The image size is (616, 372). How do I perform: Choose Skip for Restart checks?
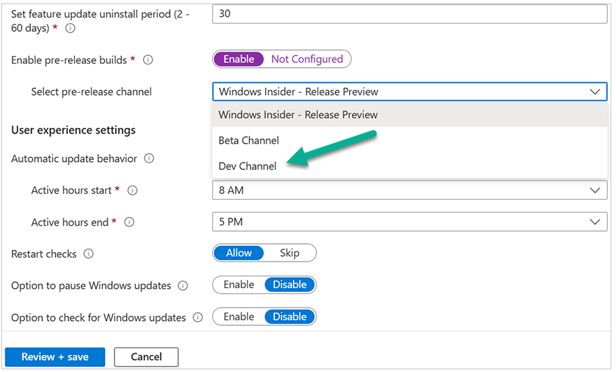click(289, 253)
